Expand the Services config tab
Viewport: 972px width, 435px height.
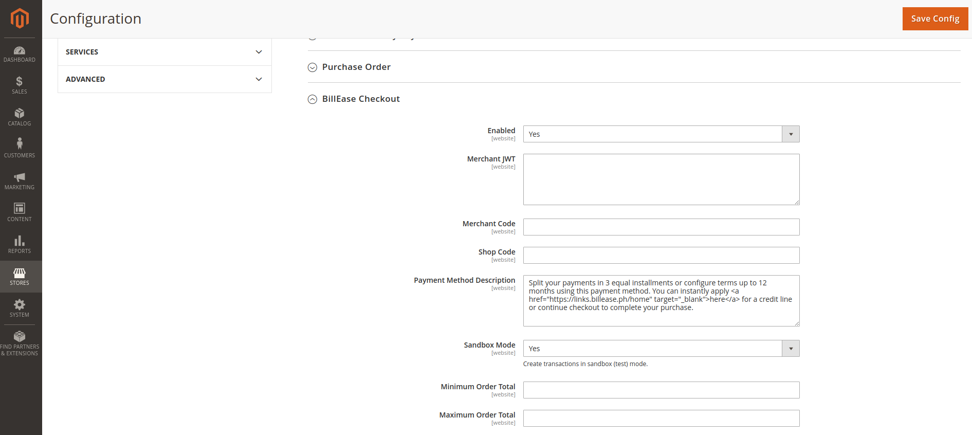[x=164, y=52]
